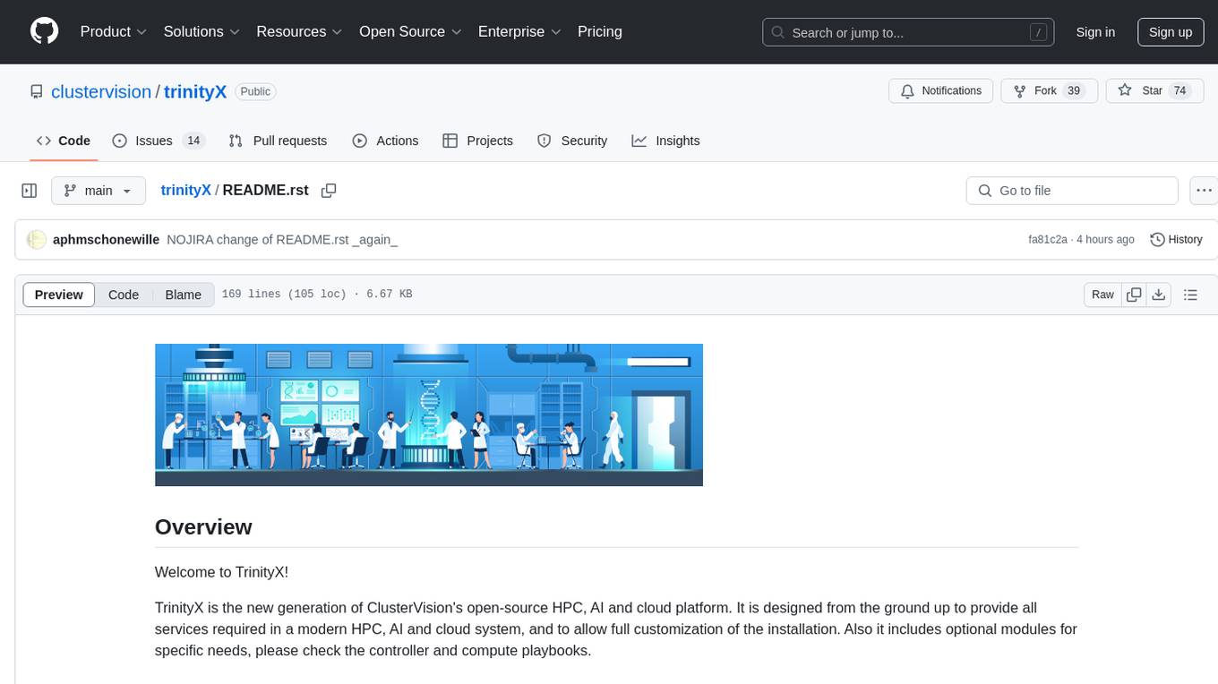The image size is (1218, 684).
Task: Copy raw file contents
Action: point(1134,295)
